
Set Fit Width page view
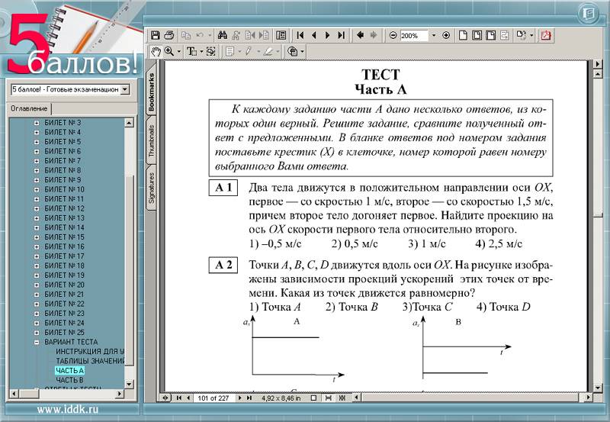click(491, 35)
